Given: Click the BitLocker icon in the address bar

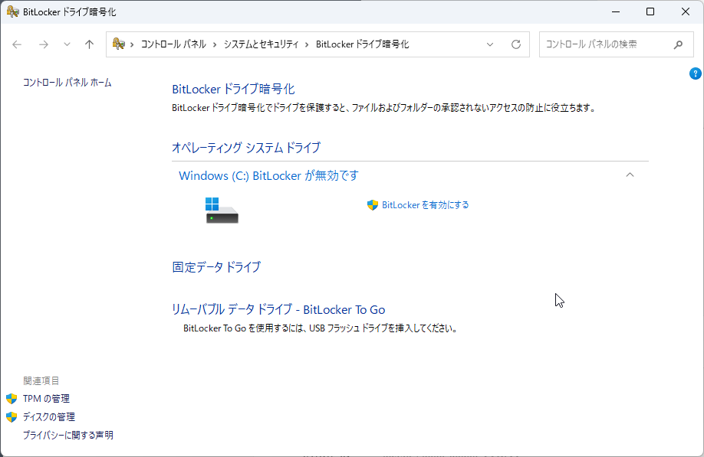Looking at the screenshot, I should click(x=119, y=44).
